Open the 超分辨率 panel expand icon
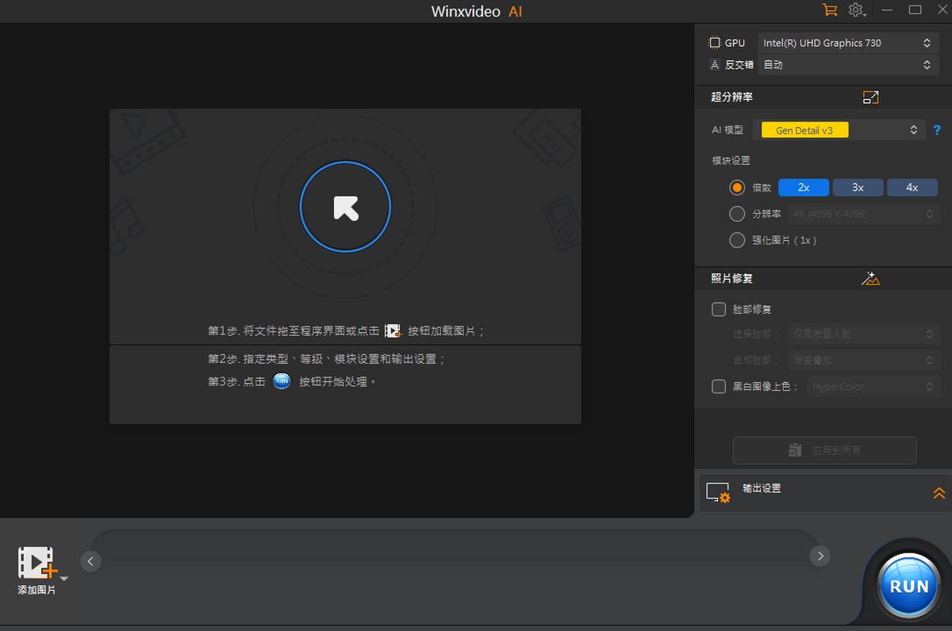952x631 pixels. pyautogui.click(x=870, y=97)
